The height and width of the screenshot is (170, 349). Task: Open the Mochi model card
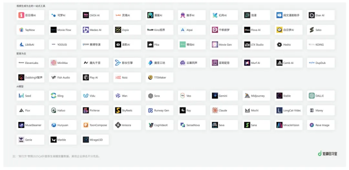point(256,110)
